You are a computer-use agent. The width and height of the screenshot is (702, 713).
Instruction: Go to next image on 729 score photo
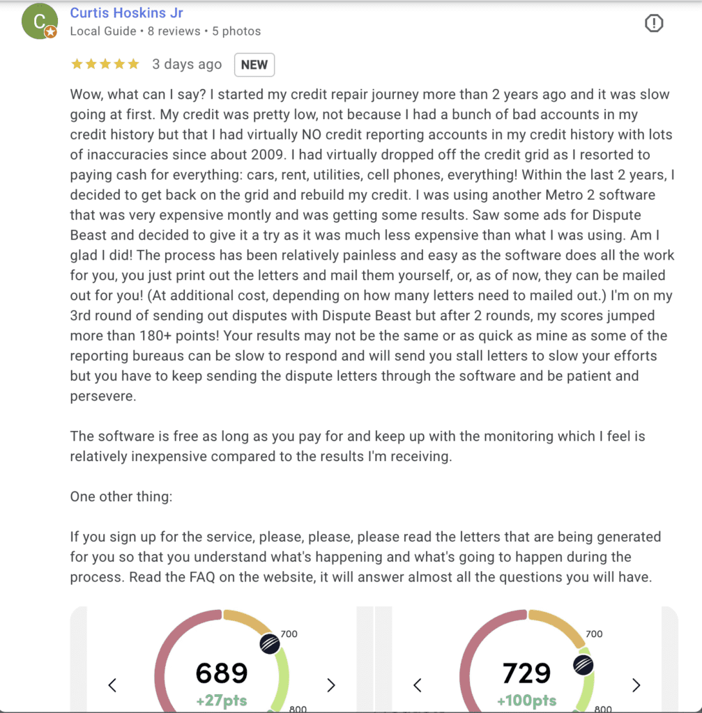pyautogui.click(x=636, y=685)
